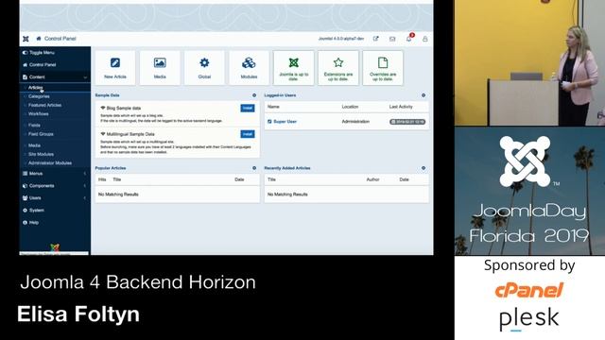This screenshot has height=340, width=605.
Task: Click the Name column header
Action: (x=273, y=107)
